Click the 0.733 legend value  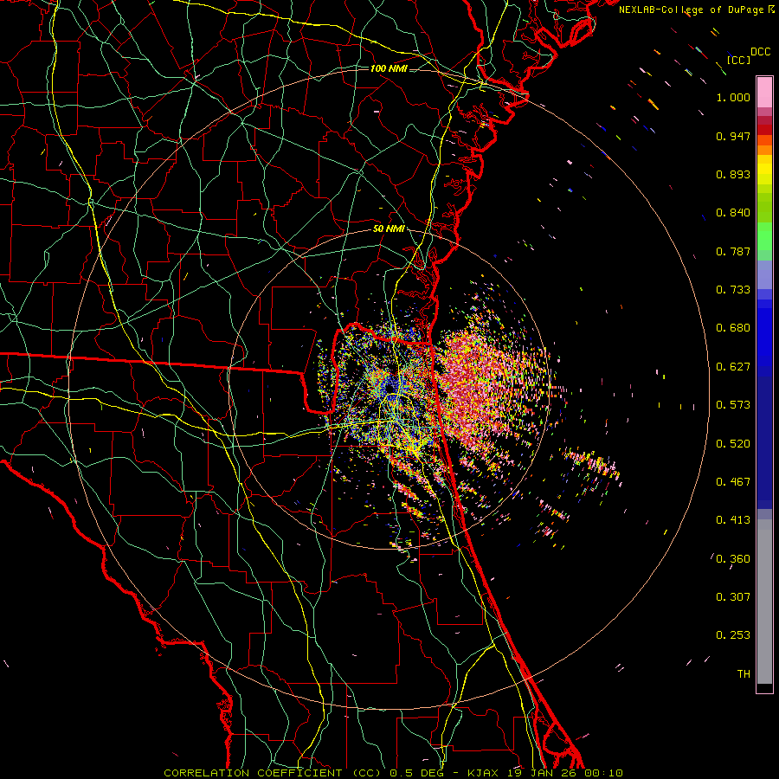pyautogui.click(x=733, y=290)
